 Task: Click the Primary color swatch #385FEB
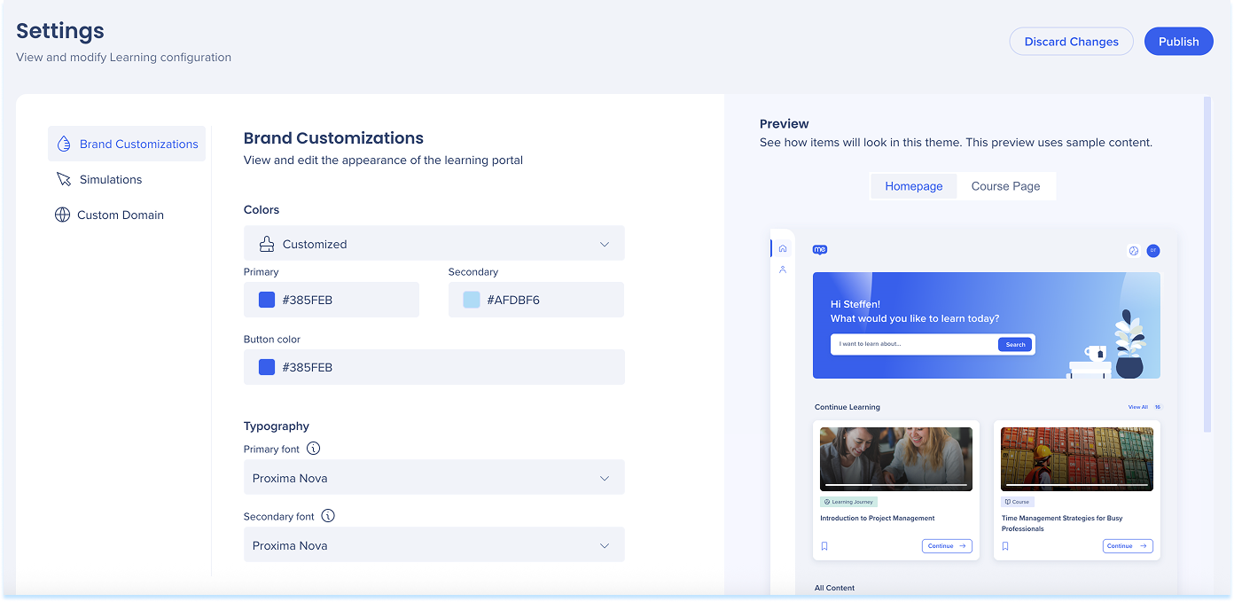(x=267, y=300)
